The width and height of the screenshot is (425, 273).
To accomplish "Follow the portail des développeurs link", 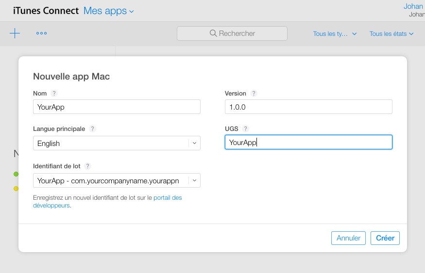I will tap(168, 198).
